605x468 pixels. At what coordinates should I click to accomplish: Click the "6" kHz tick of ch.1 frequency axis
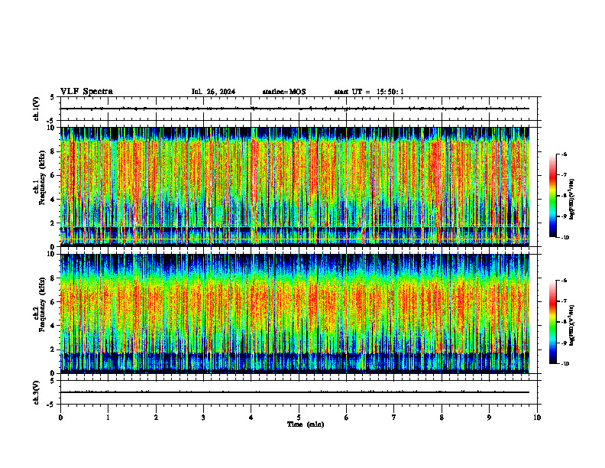[53, 175]
